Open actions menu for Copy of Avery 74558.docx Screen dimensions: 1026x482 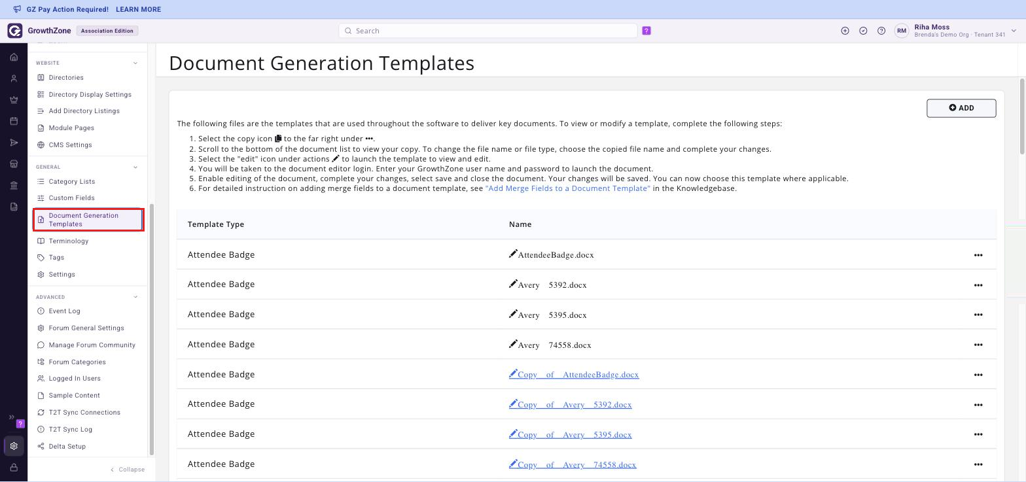coord(978,464)
